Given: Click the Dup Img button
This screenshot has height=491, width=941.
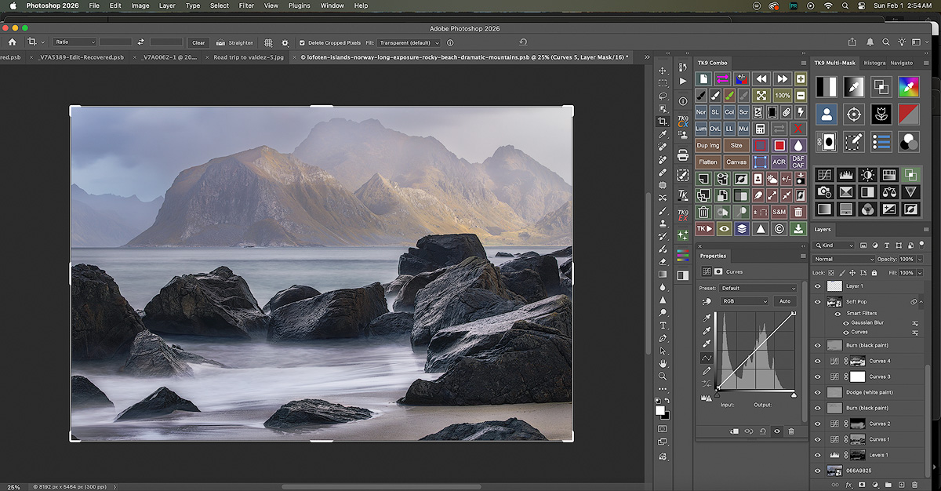Looking at the screenshot, I should click(x=708, y=145).
